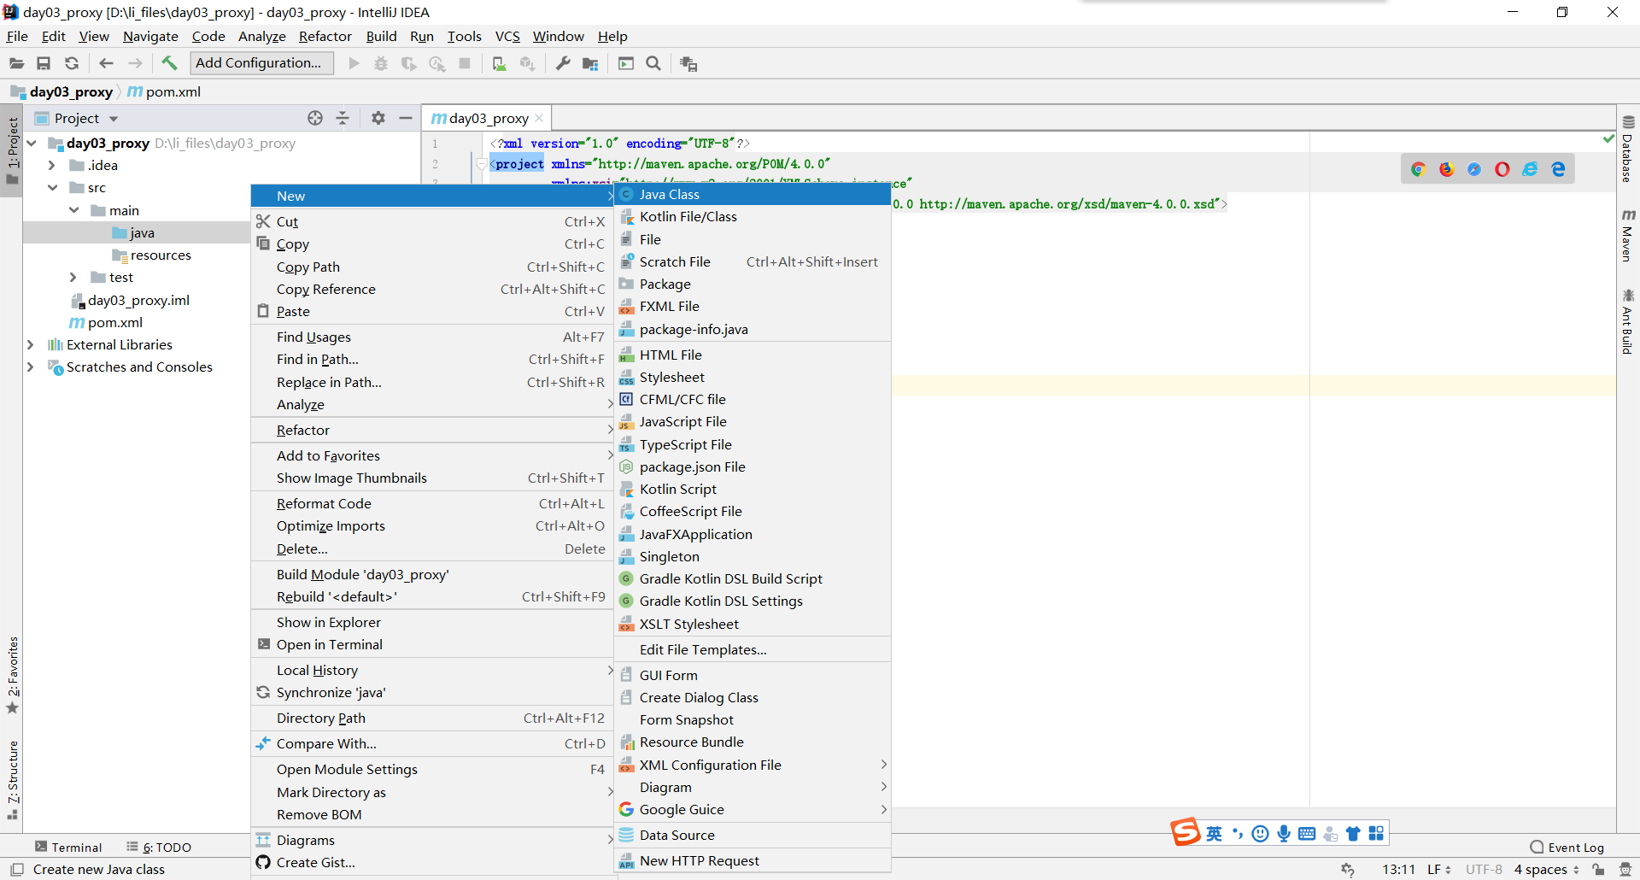This screenshot has width=1640, height=880.
Task: Collapse the main folder
Action: (73, 210)
